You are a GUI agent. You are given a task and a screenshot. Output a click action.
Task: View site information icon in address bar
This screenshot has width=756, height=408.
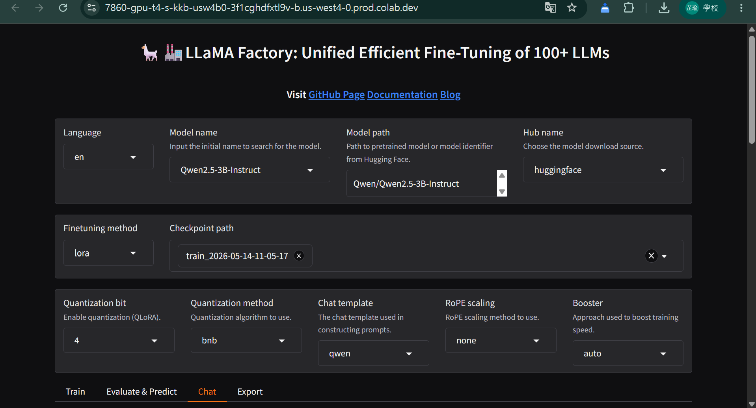[92, 8]
